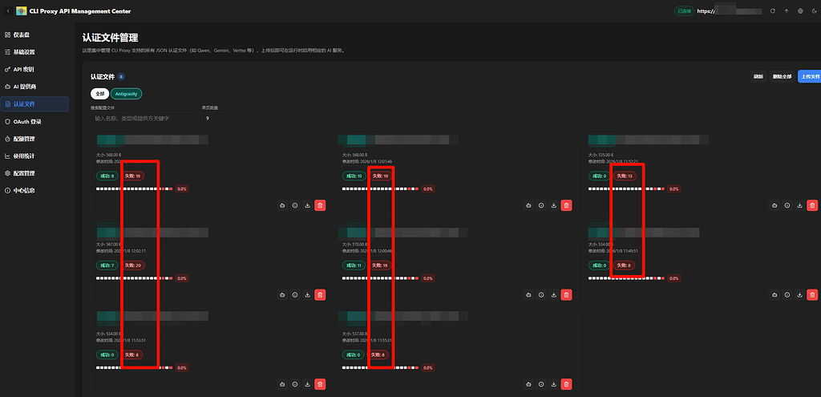Navigate to AI 提供商 in the sidebar

tap(34, 87)
